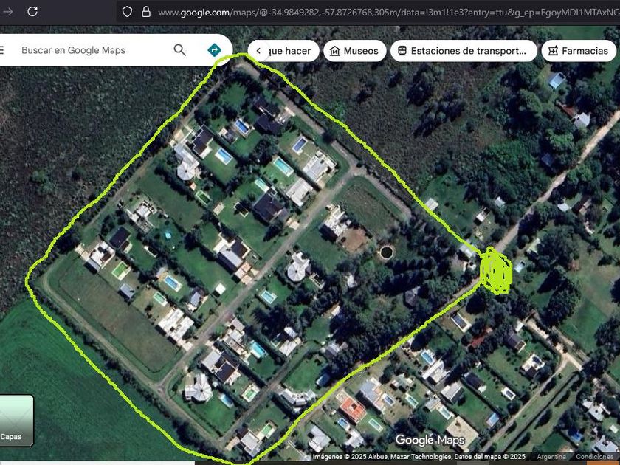Screen dimensions: 620x465
Task: Click the pharmacy icon in the Farmacias chip
Action: [x=553, y=51]
